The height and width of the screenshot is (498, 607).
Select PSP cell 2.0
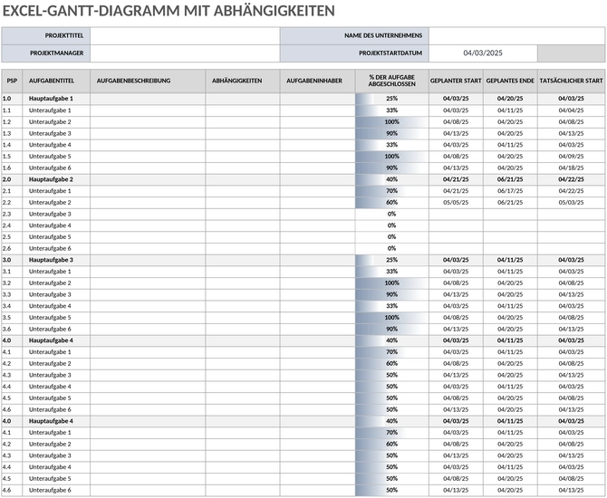coord(12,179)
